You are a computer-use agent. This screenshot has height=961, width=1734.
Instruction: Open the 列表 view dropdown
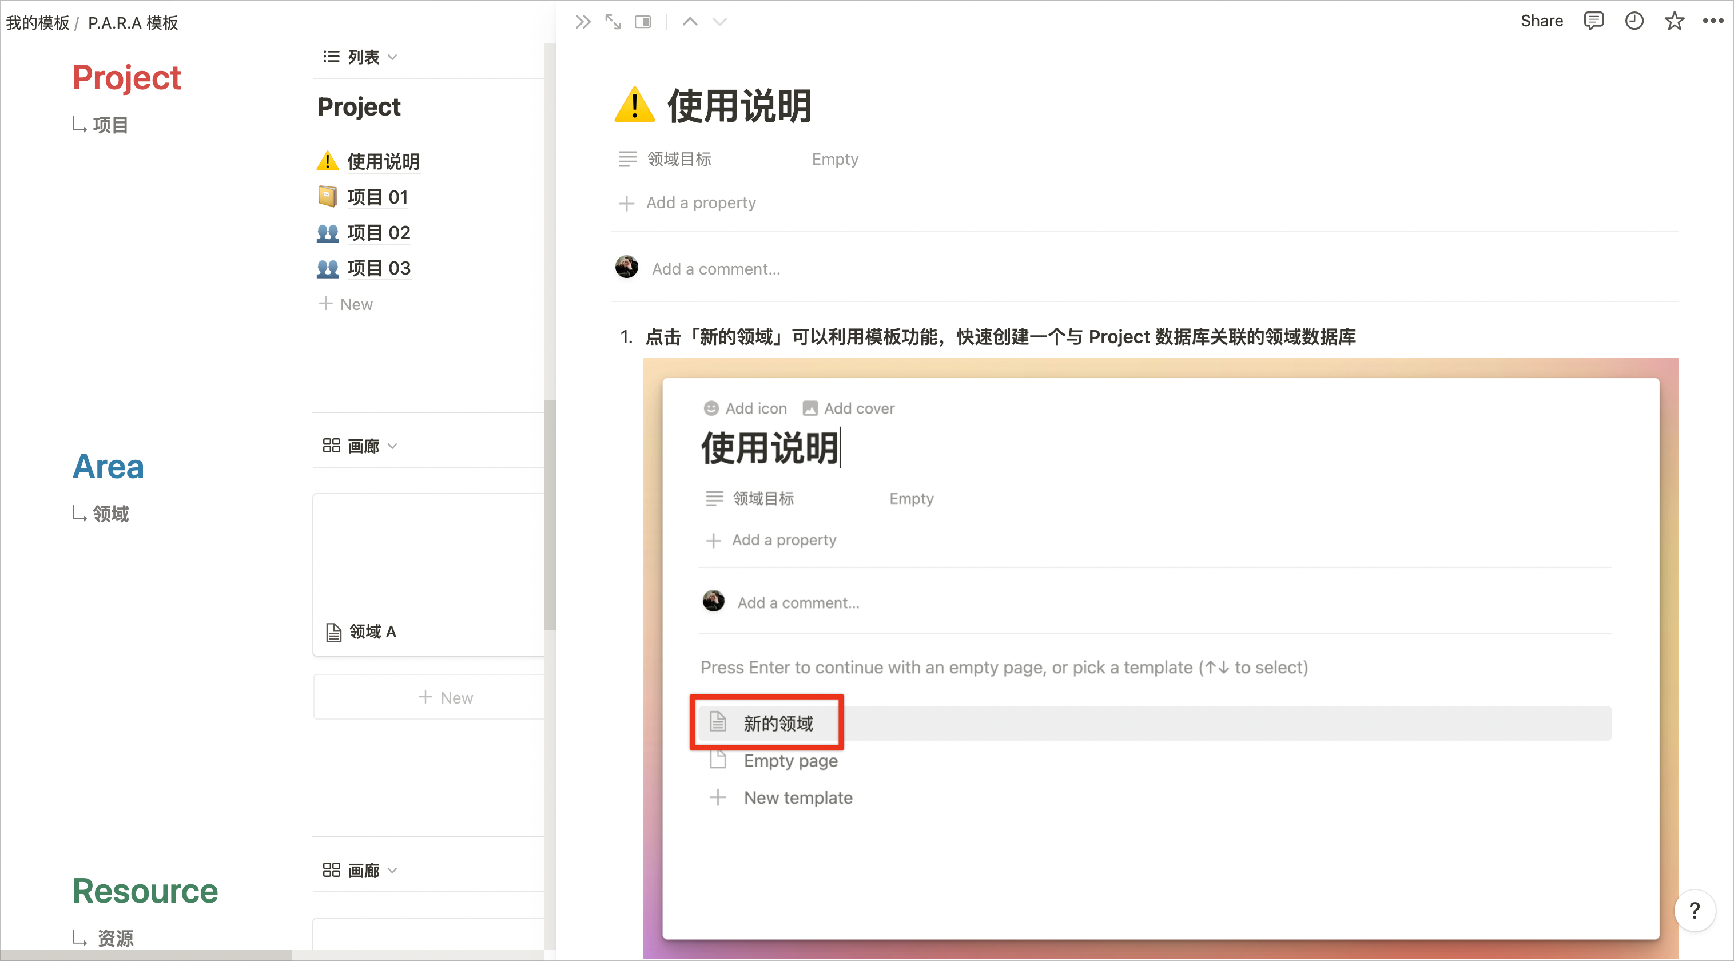tap(360, 57)
